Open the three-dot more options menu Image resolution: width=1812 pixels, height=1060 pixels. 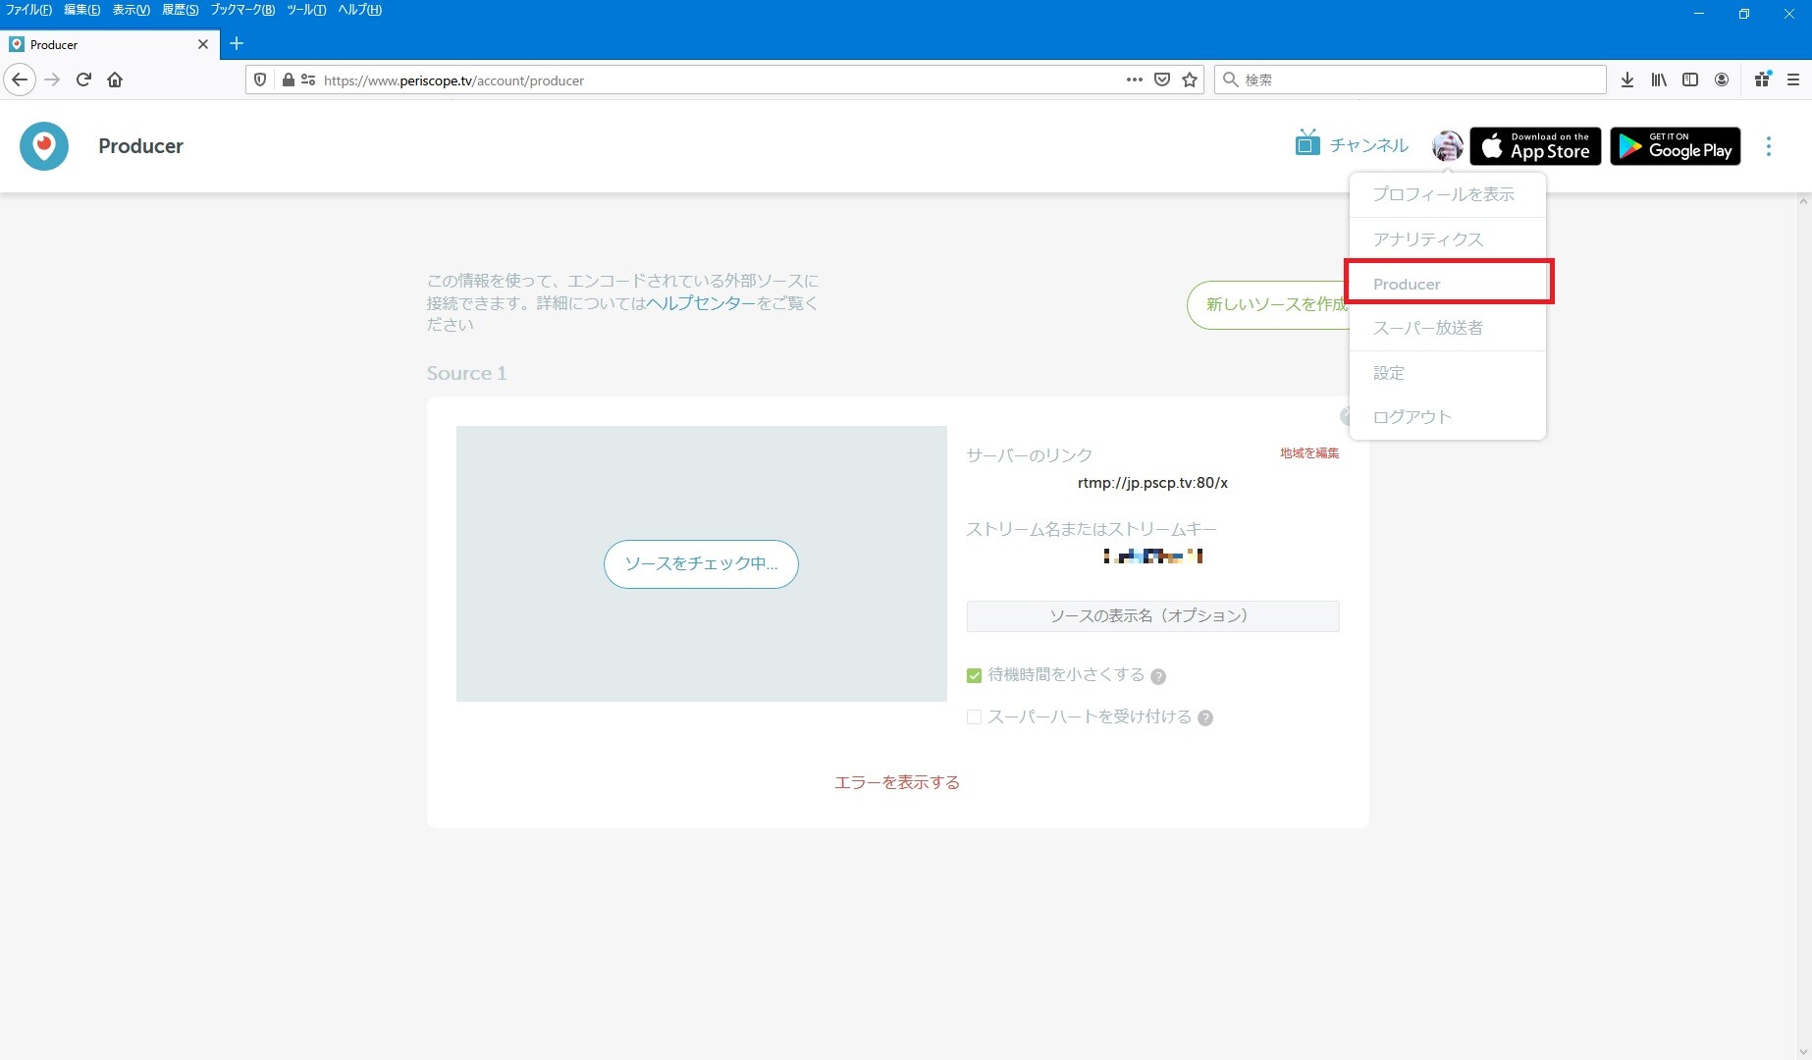click(1769, 146)
